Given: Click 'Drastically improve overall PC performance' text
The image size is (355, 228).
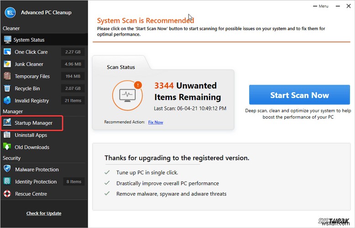Looking at the screenshot, I should [x=167, y=183].
